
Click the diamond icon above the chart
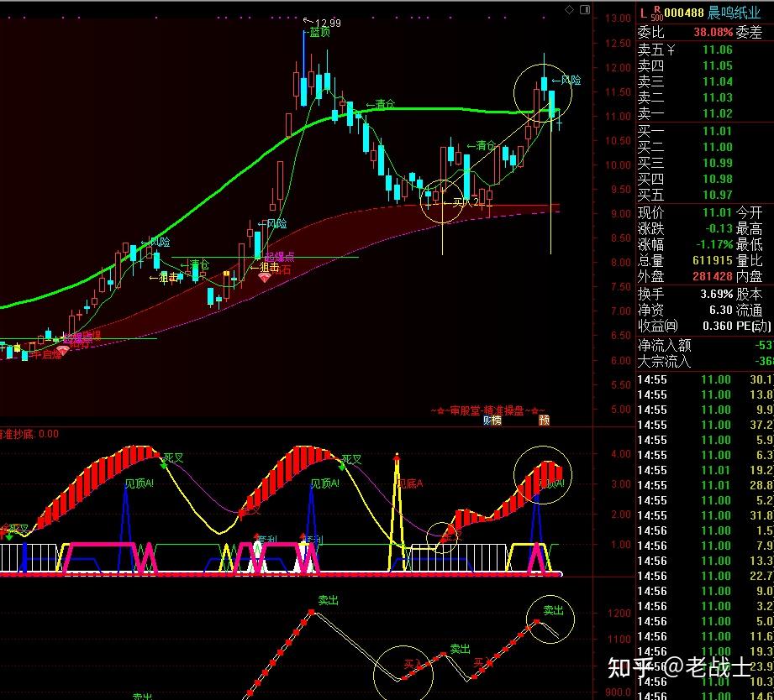pyautogui.click(x=569, y=10)
